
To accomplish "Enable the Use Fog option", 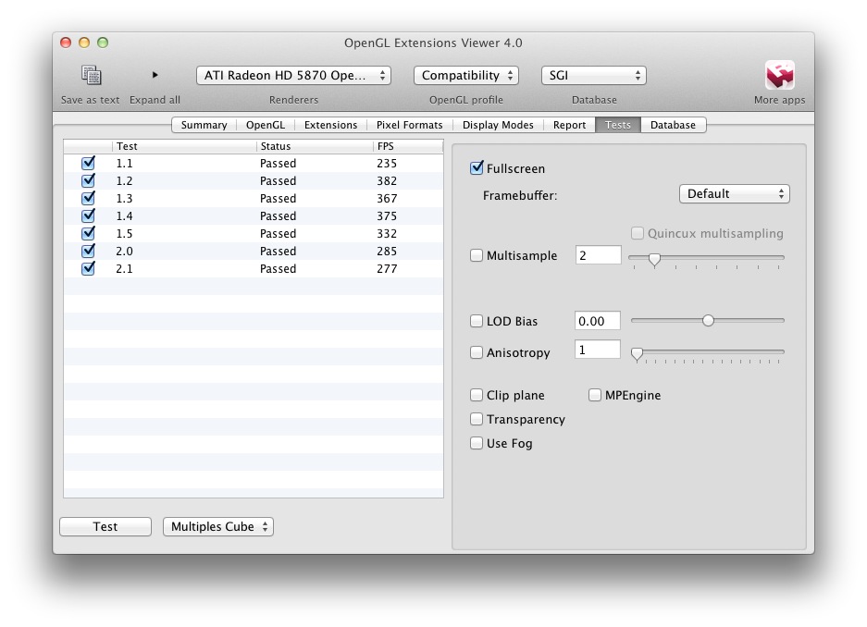I will (477, 443).
